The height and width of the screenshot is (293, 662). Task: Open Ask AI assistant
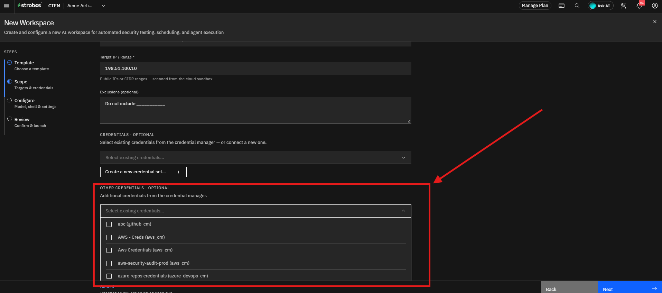click(x=600, y=6)
